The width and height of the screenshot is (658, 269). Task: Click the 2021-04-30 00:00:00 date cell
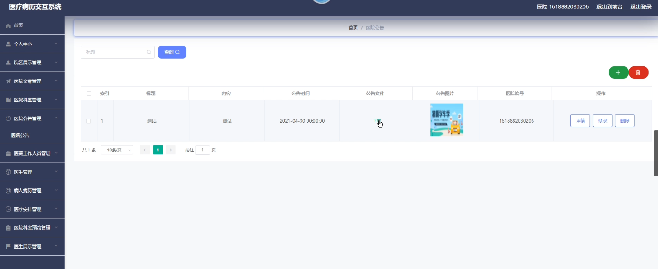tap(302, 121)
